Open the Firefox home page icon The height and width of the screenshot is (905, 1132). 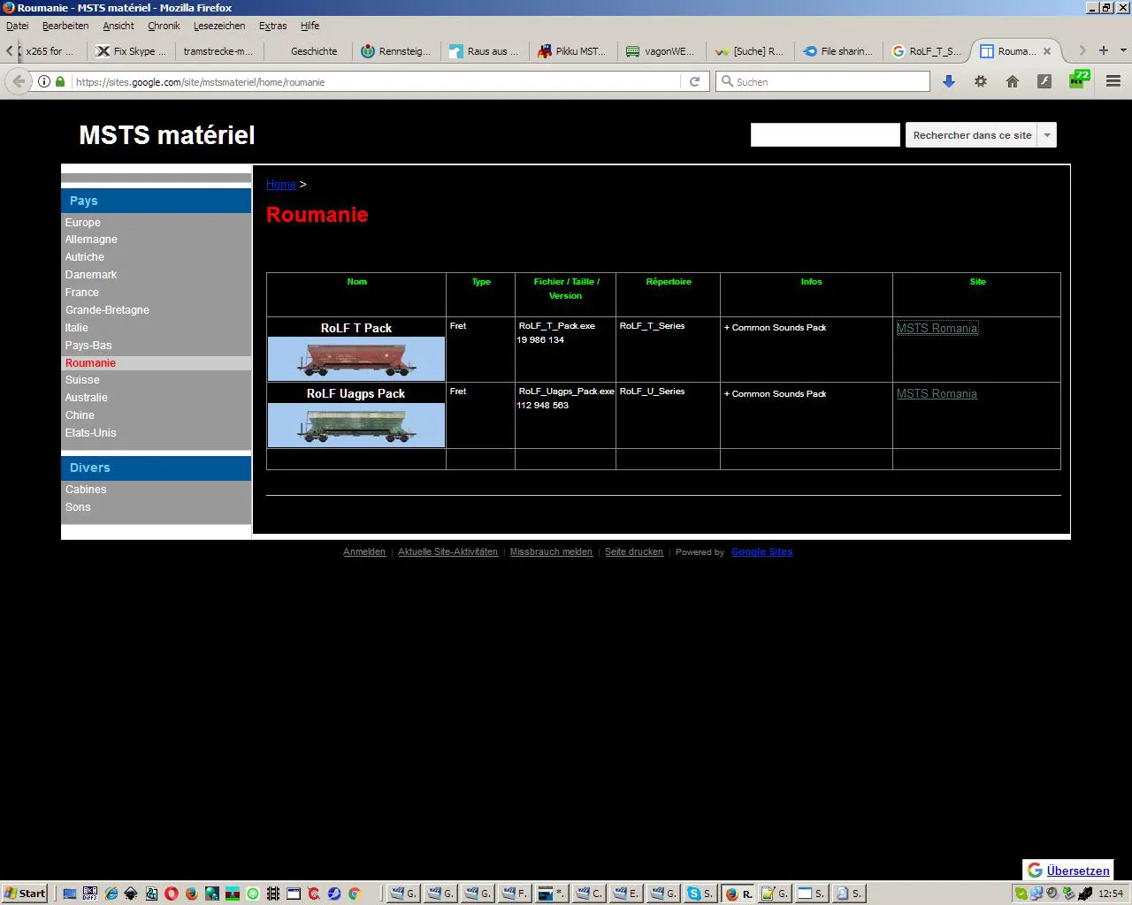(x=1013, y=81)
